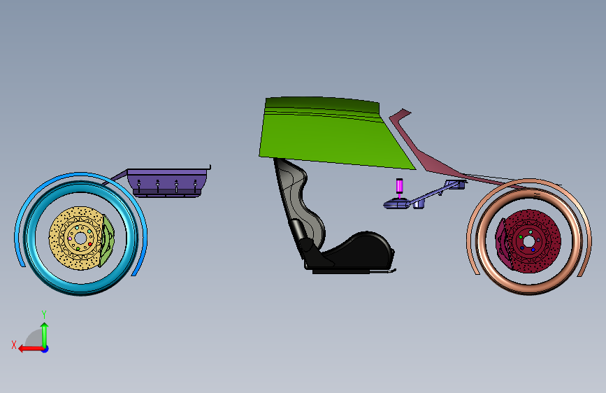Select the red X axis arrow

click(30, 349)
